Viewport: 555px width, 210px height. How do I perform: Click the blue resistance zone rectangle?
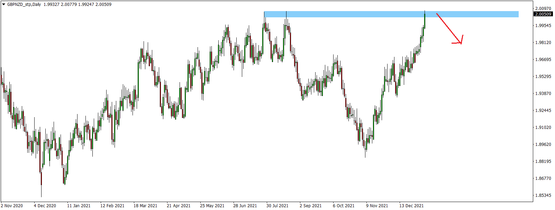coord(391,14)
